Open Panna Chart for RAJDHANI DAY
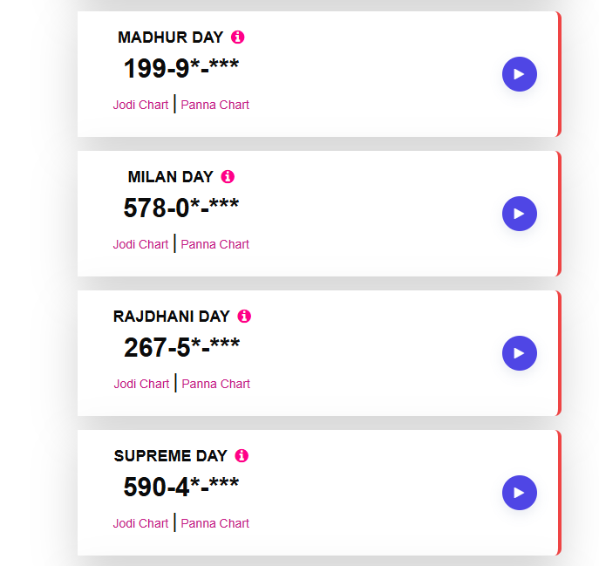Viewport: 599px width, 566px height. pos(215,384)
